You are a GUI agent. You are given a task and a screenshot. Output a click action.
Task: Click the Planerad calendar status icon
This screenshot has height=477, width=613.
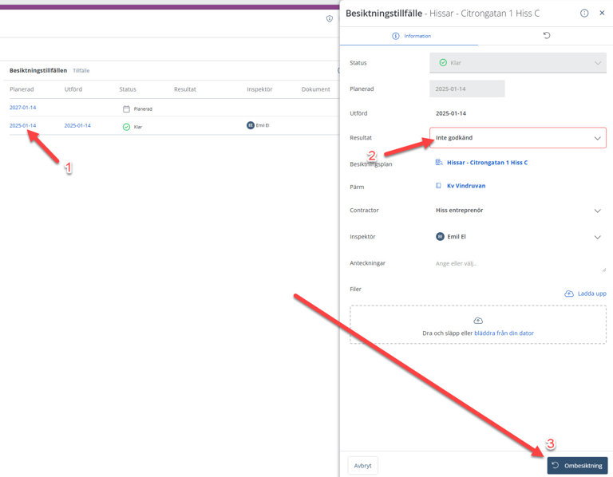126,109
